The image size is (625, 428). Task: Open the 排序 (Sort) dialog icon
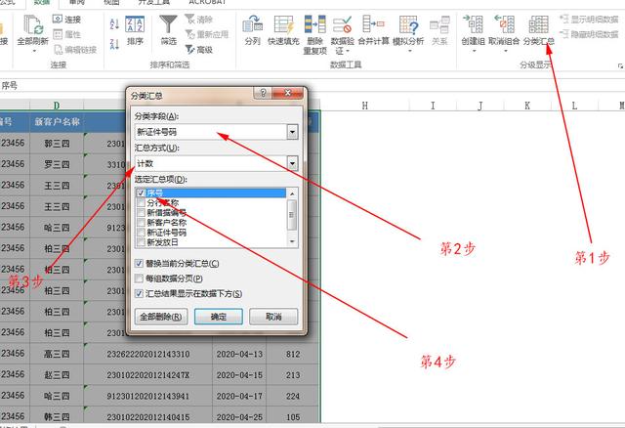click(135, 24)
